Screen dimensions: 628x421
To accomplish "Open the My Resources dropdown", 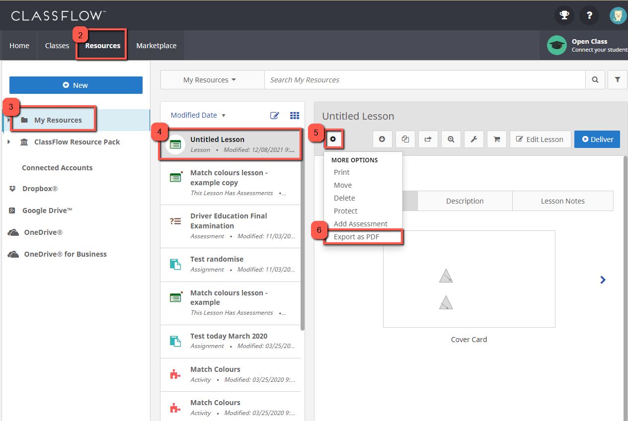I will 212,79.
